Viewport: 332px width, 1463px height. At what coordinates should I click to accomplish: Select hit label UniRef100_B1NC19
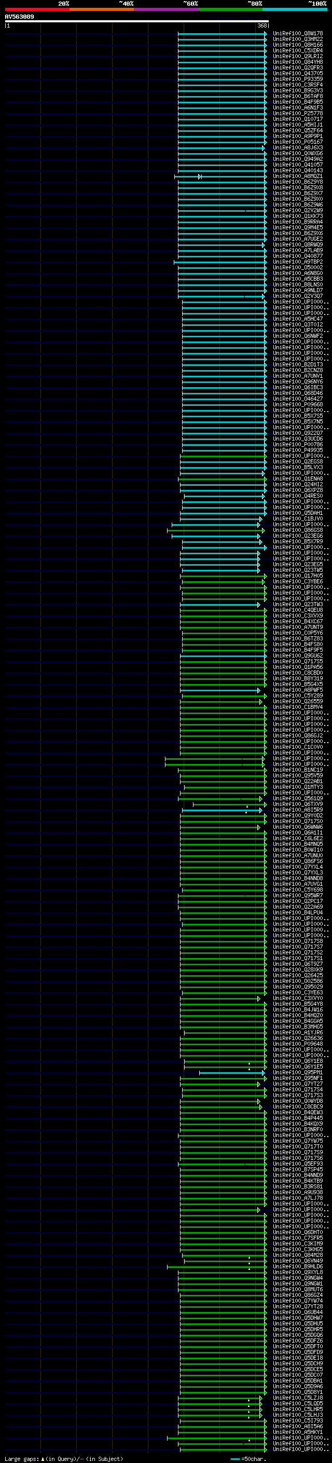pos(298,770)
